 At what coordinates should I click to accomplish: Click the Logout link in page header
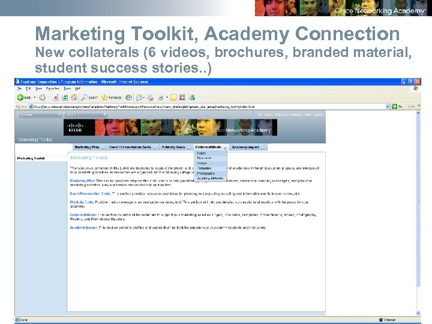[317, 115]
